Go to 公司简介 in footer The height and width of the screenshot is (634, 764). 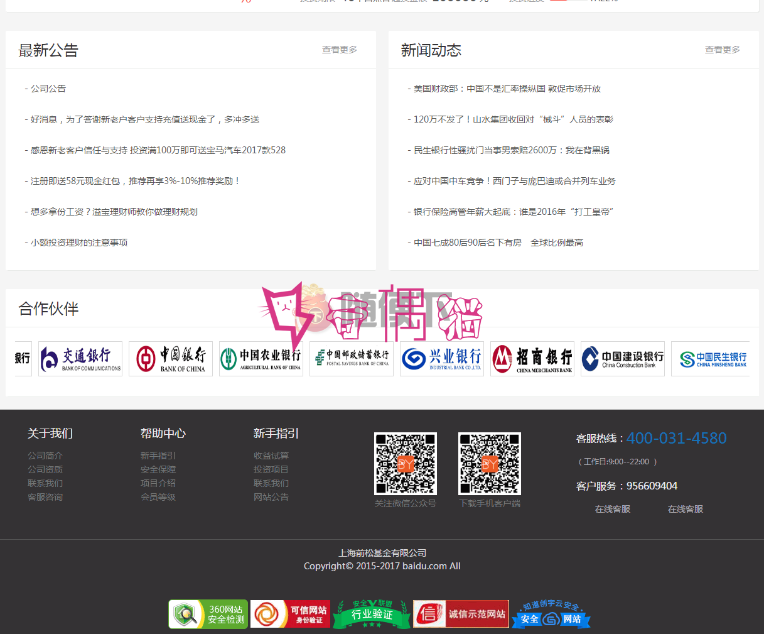click(x=45, y=456)
